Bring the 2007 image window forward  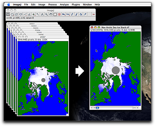[x=43, y=37]
